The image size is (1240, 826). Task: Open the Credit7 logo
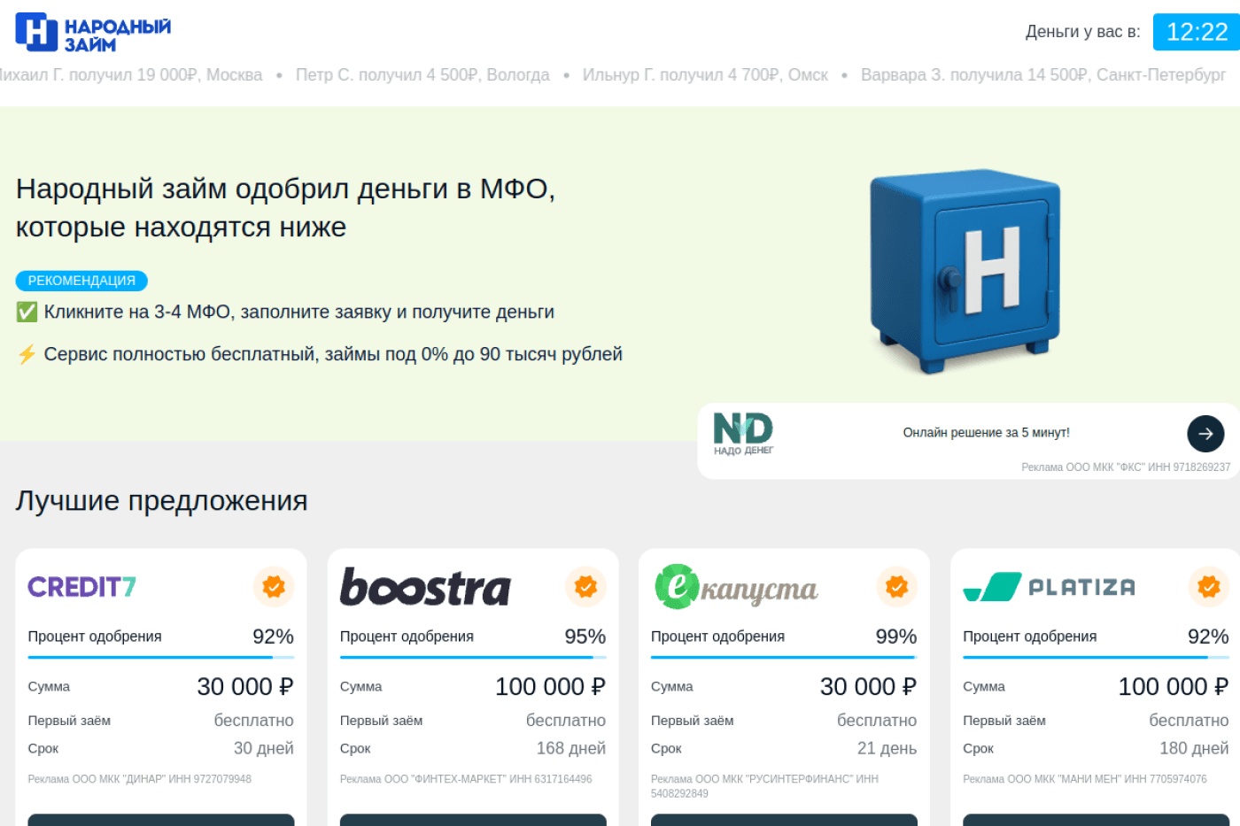(81, 587)
